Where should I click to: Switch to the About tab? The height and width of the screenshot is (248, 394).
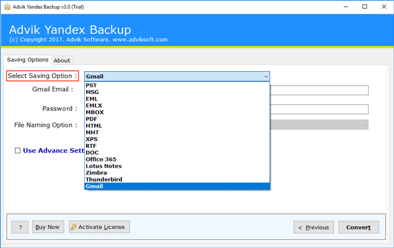(62, 61)
